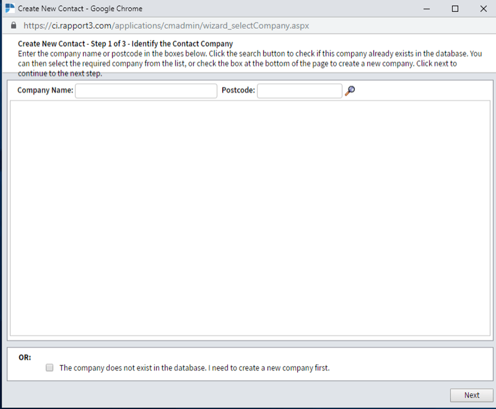The width and height of the screenshot is (496, 409).
Task: Focus the Postcode input field
Action: coord(299,91)
